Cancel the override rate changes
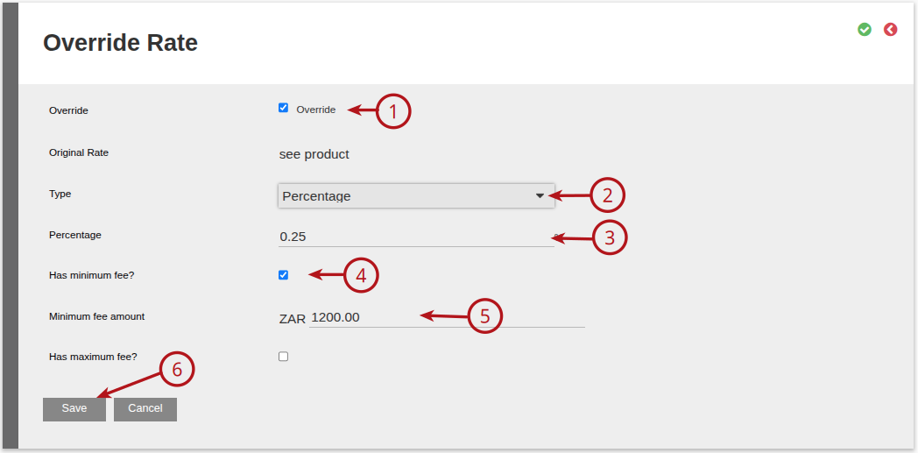The image size is (918, 453). click(x=145, y=408)
